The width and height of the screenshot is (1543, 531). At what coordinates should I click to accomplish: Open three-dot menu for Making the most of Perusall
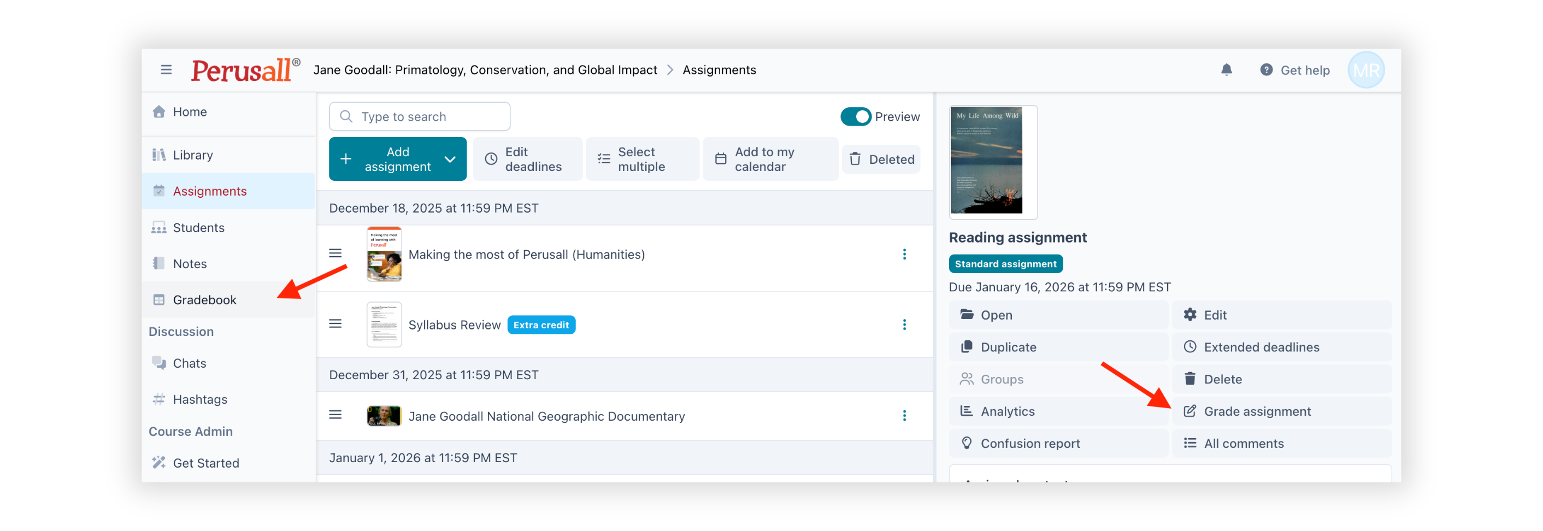(x=904, y=255)
